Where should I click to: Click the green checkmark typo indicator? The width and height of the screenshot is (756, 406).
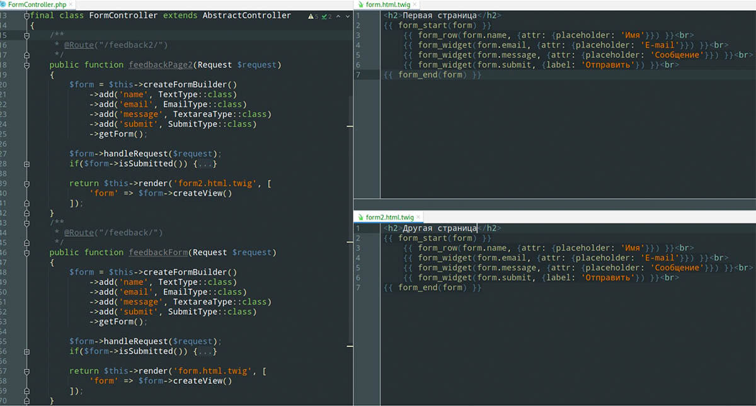point(326,16)
